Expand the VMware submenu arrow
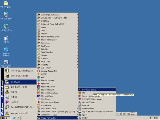Viewport: 160px width, 120px height. pyautogui.click(x=77, y=58)
